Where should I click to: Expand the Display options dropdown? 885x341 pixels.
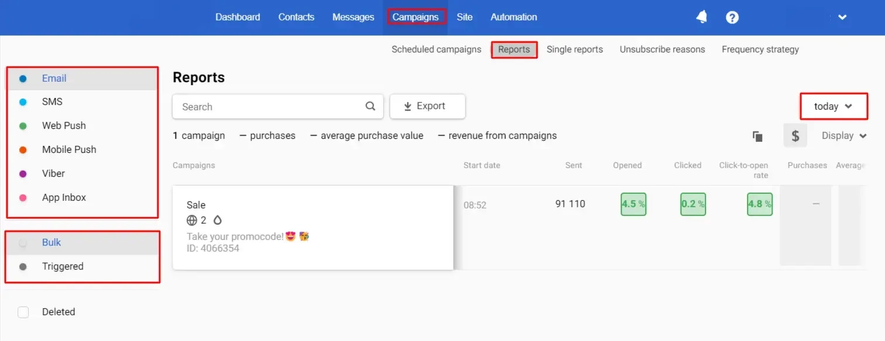click(843, 135)
